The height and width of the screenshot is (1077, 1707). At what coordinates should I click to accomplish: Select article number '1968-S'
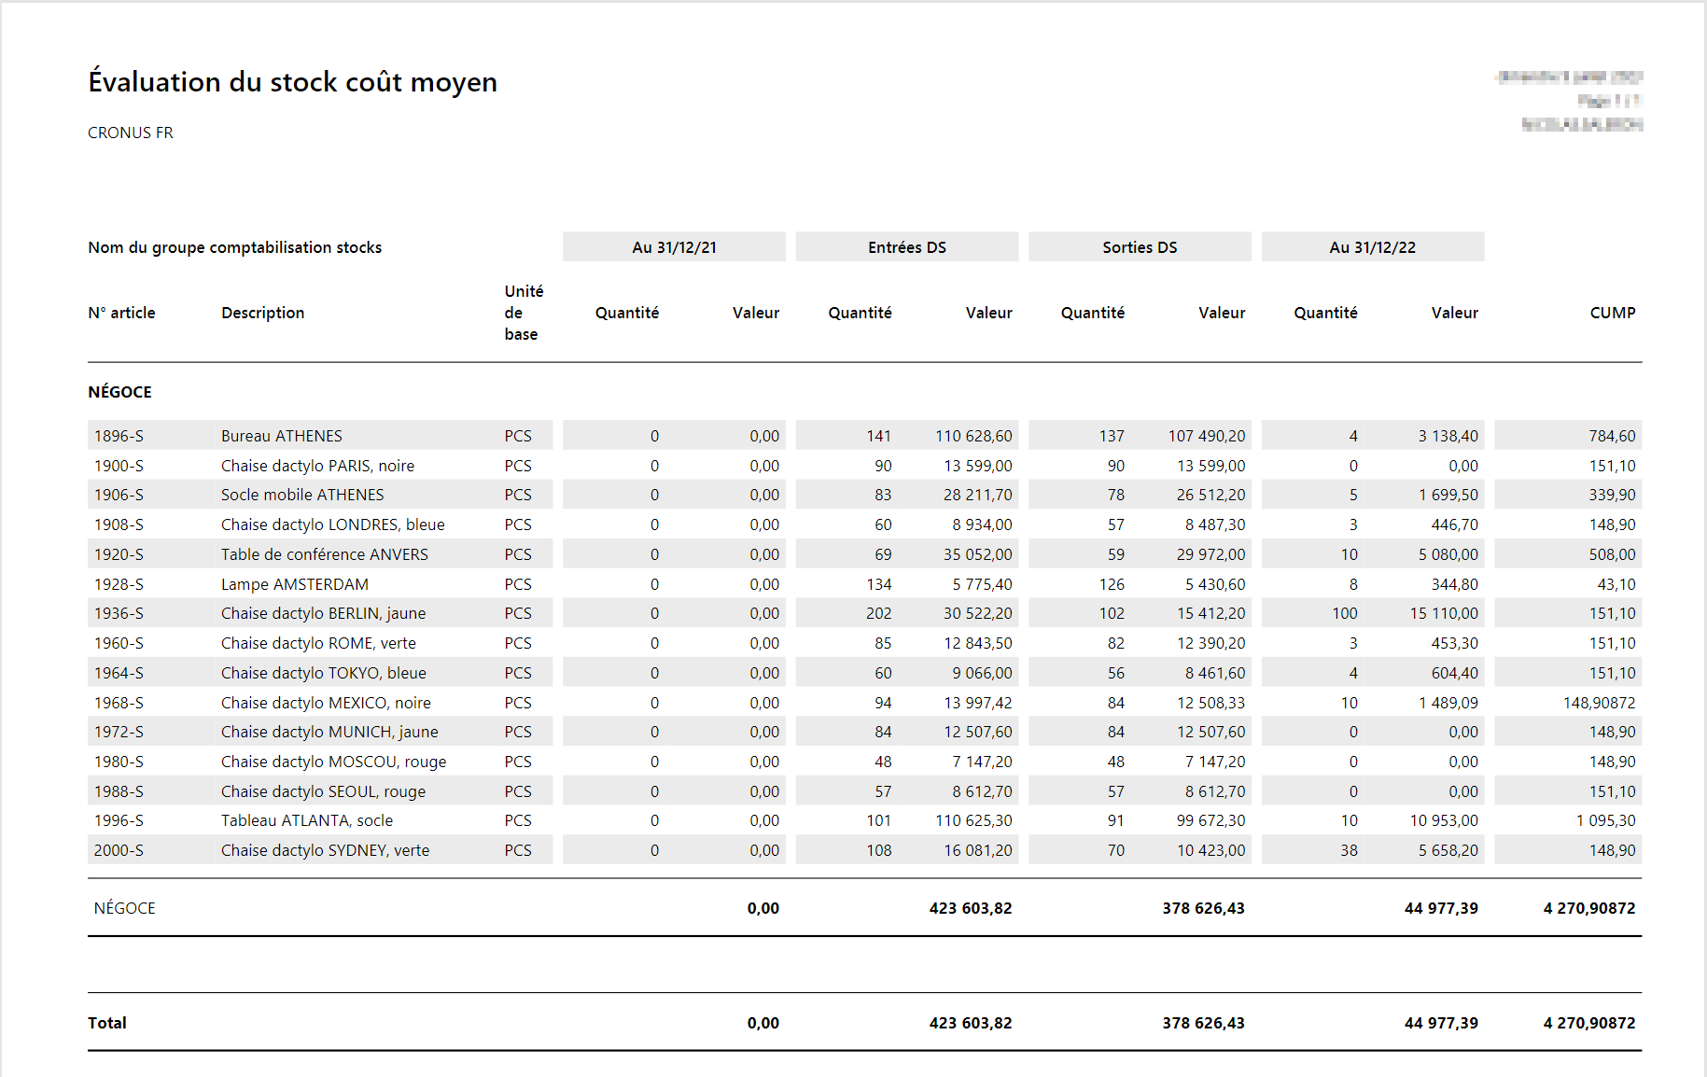point(119,703)
